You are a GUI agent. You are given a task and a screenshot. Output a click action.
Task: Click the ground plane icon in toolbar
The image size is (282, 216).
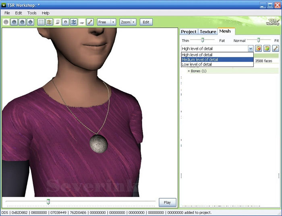(82, 22)
